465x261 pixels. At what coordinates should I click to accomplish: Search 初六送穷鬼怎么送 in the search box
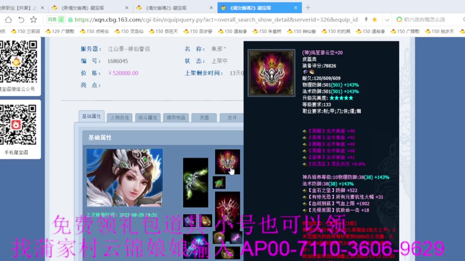[424, 20]
